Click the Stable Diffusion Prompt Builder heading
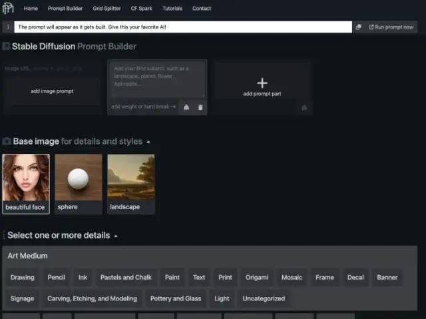Image resolution: width=426 pixels, height=319 pixels. tap(74, 47)
